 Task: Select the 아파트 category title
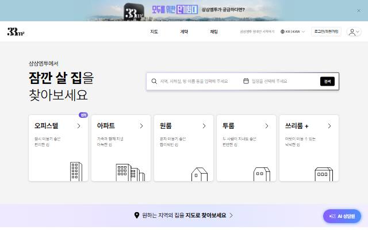tap(106, 126)
